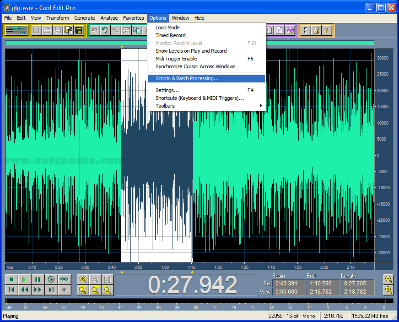This screenshot has width=399, height=322.
Task: Open the View menu
Action: click(36, 18)
